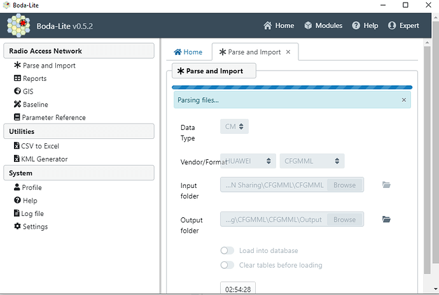Open the Parameter Reference sidebar entry
This screenshot has height=295, width=439.
[x=53, y=117]
